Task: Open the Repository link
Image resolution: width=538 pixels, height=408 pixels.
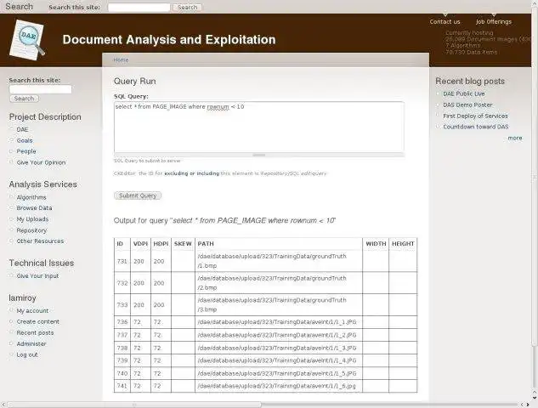Action: tap(31, 230)
